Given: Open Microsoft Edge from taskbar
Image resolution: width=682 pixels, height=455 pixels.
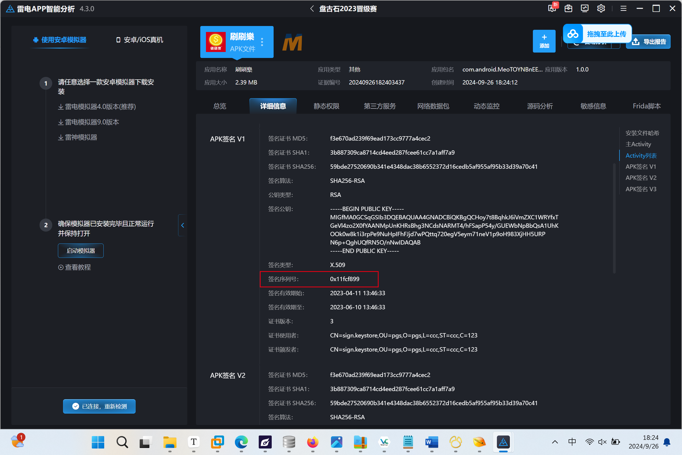Looking at the screenshot, I should (x=241, y=442).
